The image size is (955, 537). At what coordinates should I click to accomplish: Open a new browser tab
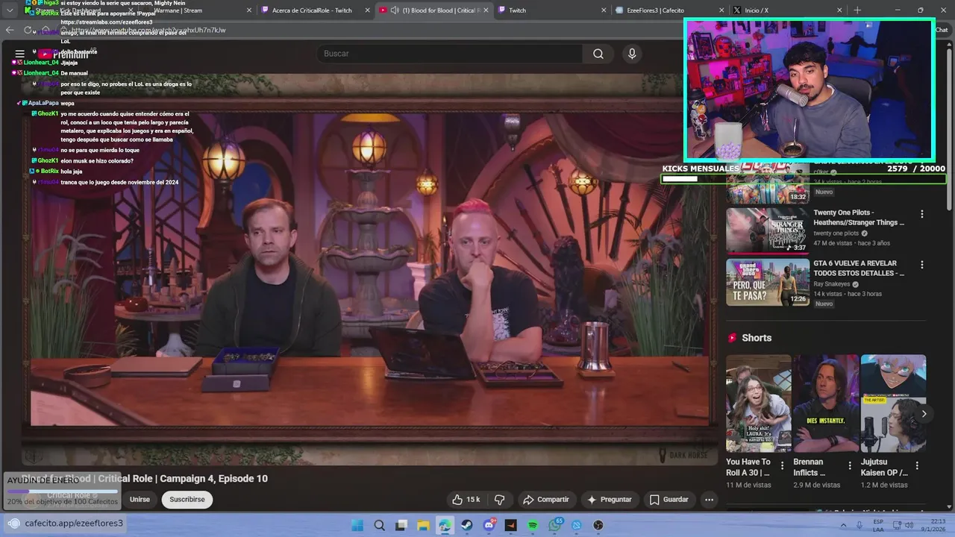(x=857, y=10)
